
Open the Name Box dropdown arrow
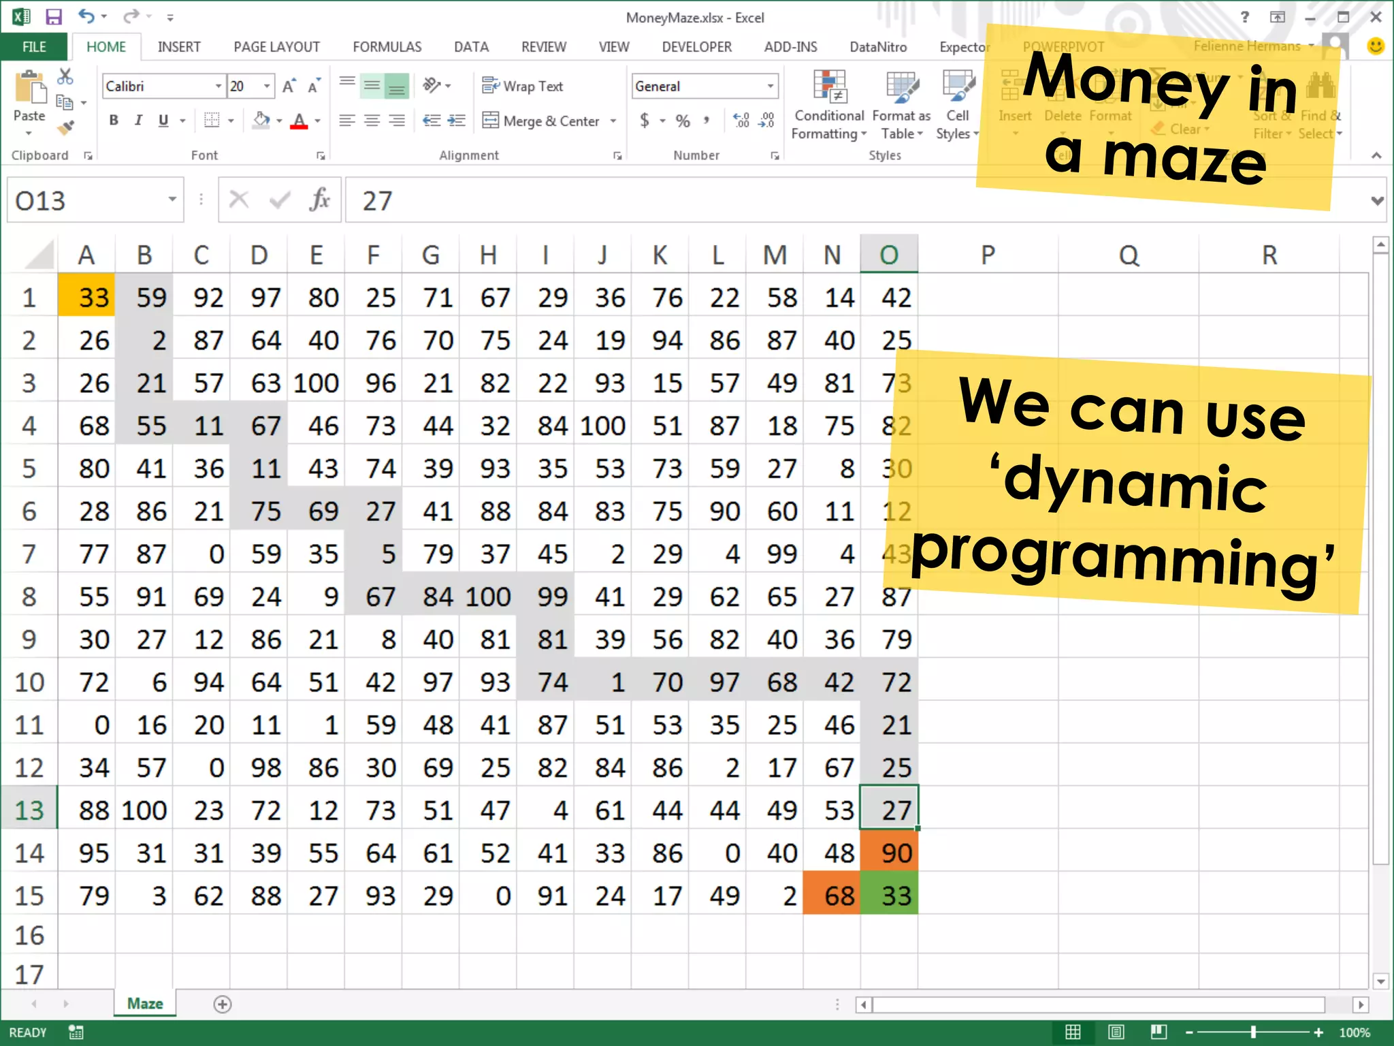click(172, 200)
